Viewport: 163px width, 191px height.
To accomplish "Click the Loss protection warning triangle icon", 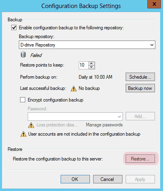I will click(x=31, y=125).
